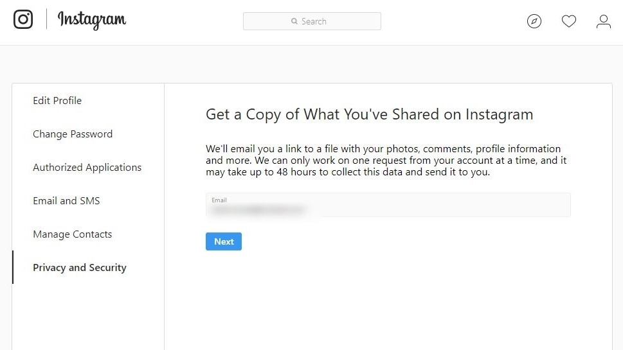
Task: Click the Instagram wordmark logo
Action: [x=92, y=20]
